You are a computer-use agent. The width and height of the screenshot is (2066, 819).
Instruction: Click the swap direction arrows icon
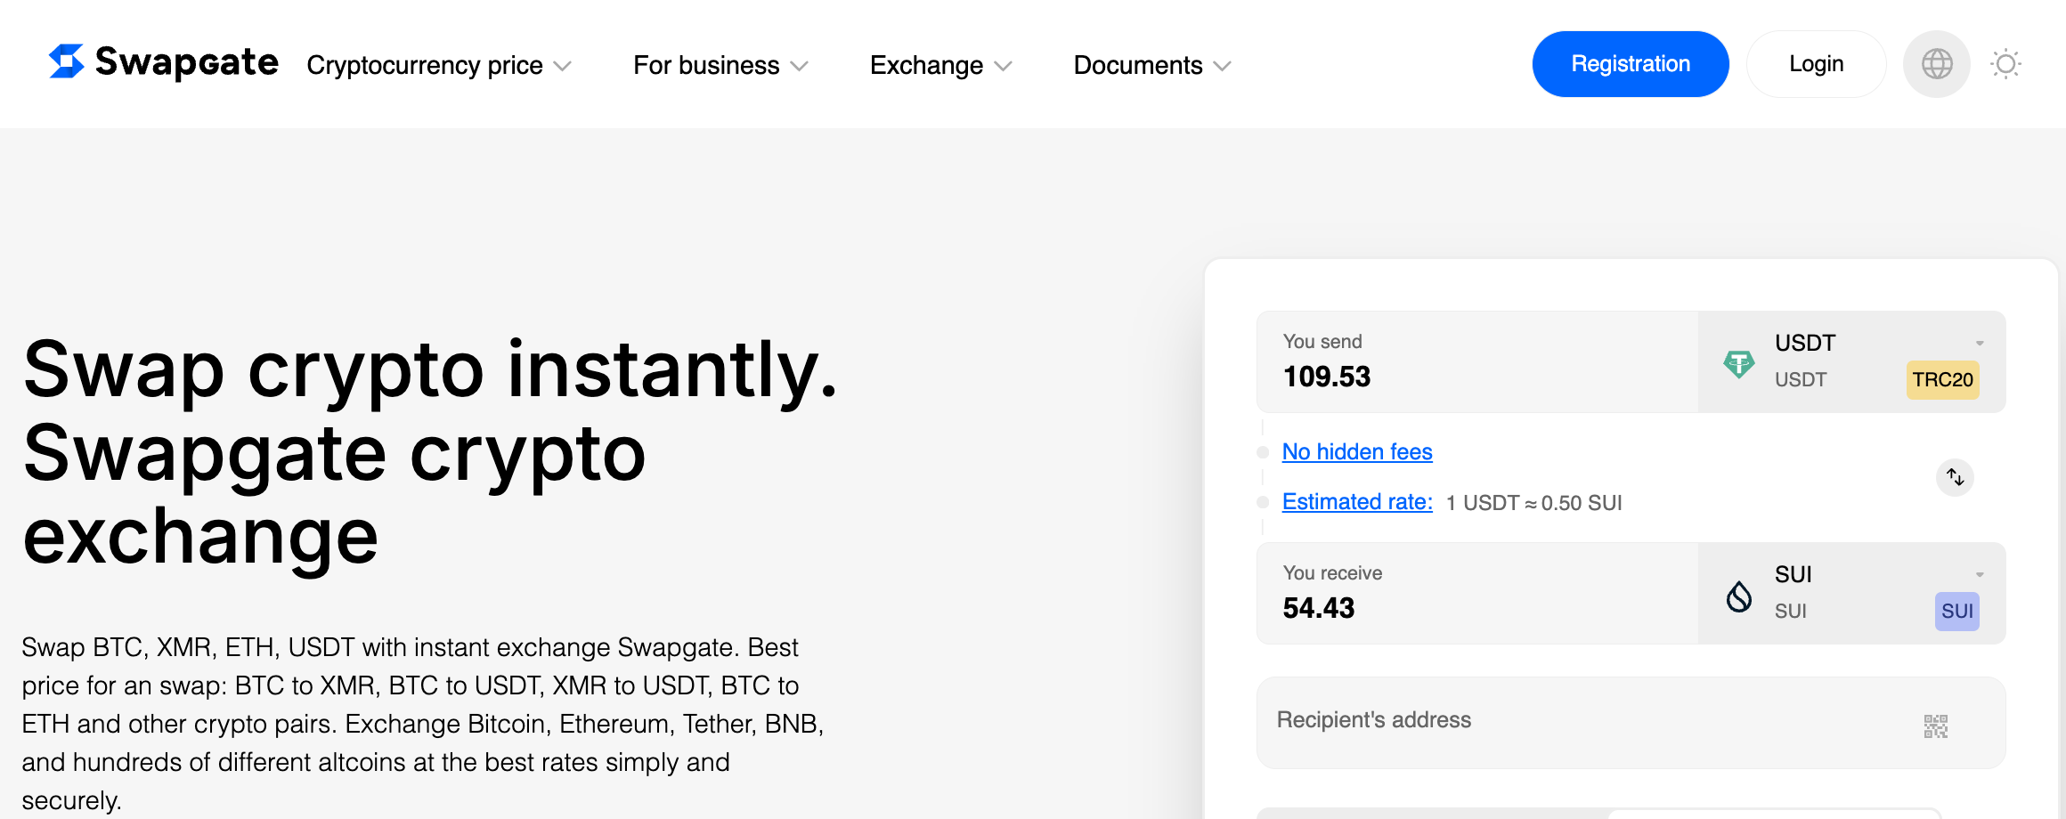click(1955, 477)
